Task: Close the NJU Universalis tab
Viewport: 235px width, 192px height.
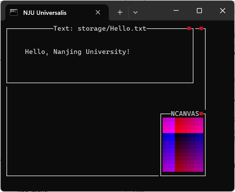Action: 98,12
